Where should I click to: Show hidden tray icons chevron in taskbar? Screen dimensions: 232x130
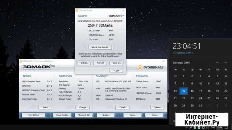(186, 127)
